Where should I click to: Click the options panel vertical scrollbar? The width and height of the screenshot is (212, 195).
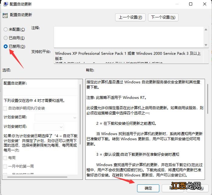(80, 114)
